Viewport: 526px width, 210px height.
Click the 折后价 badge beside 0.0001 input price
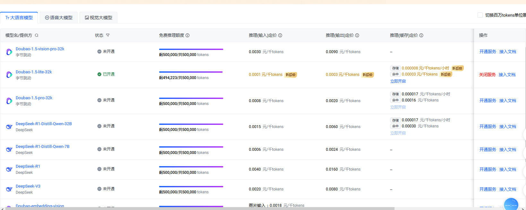291,75
